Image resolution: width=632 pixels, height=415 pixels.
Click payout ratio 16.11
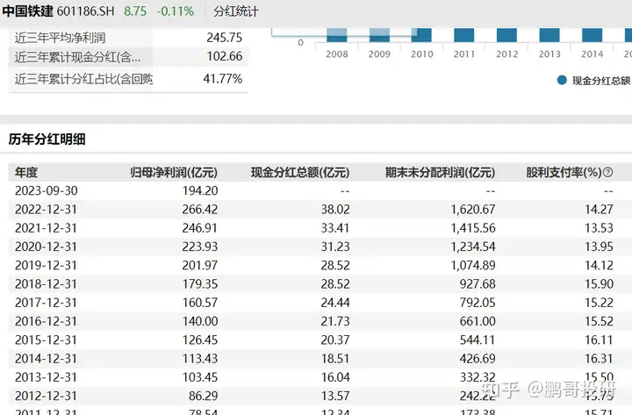click(599, 340)
